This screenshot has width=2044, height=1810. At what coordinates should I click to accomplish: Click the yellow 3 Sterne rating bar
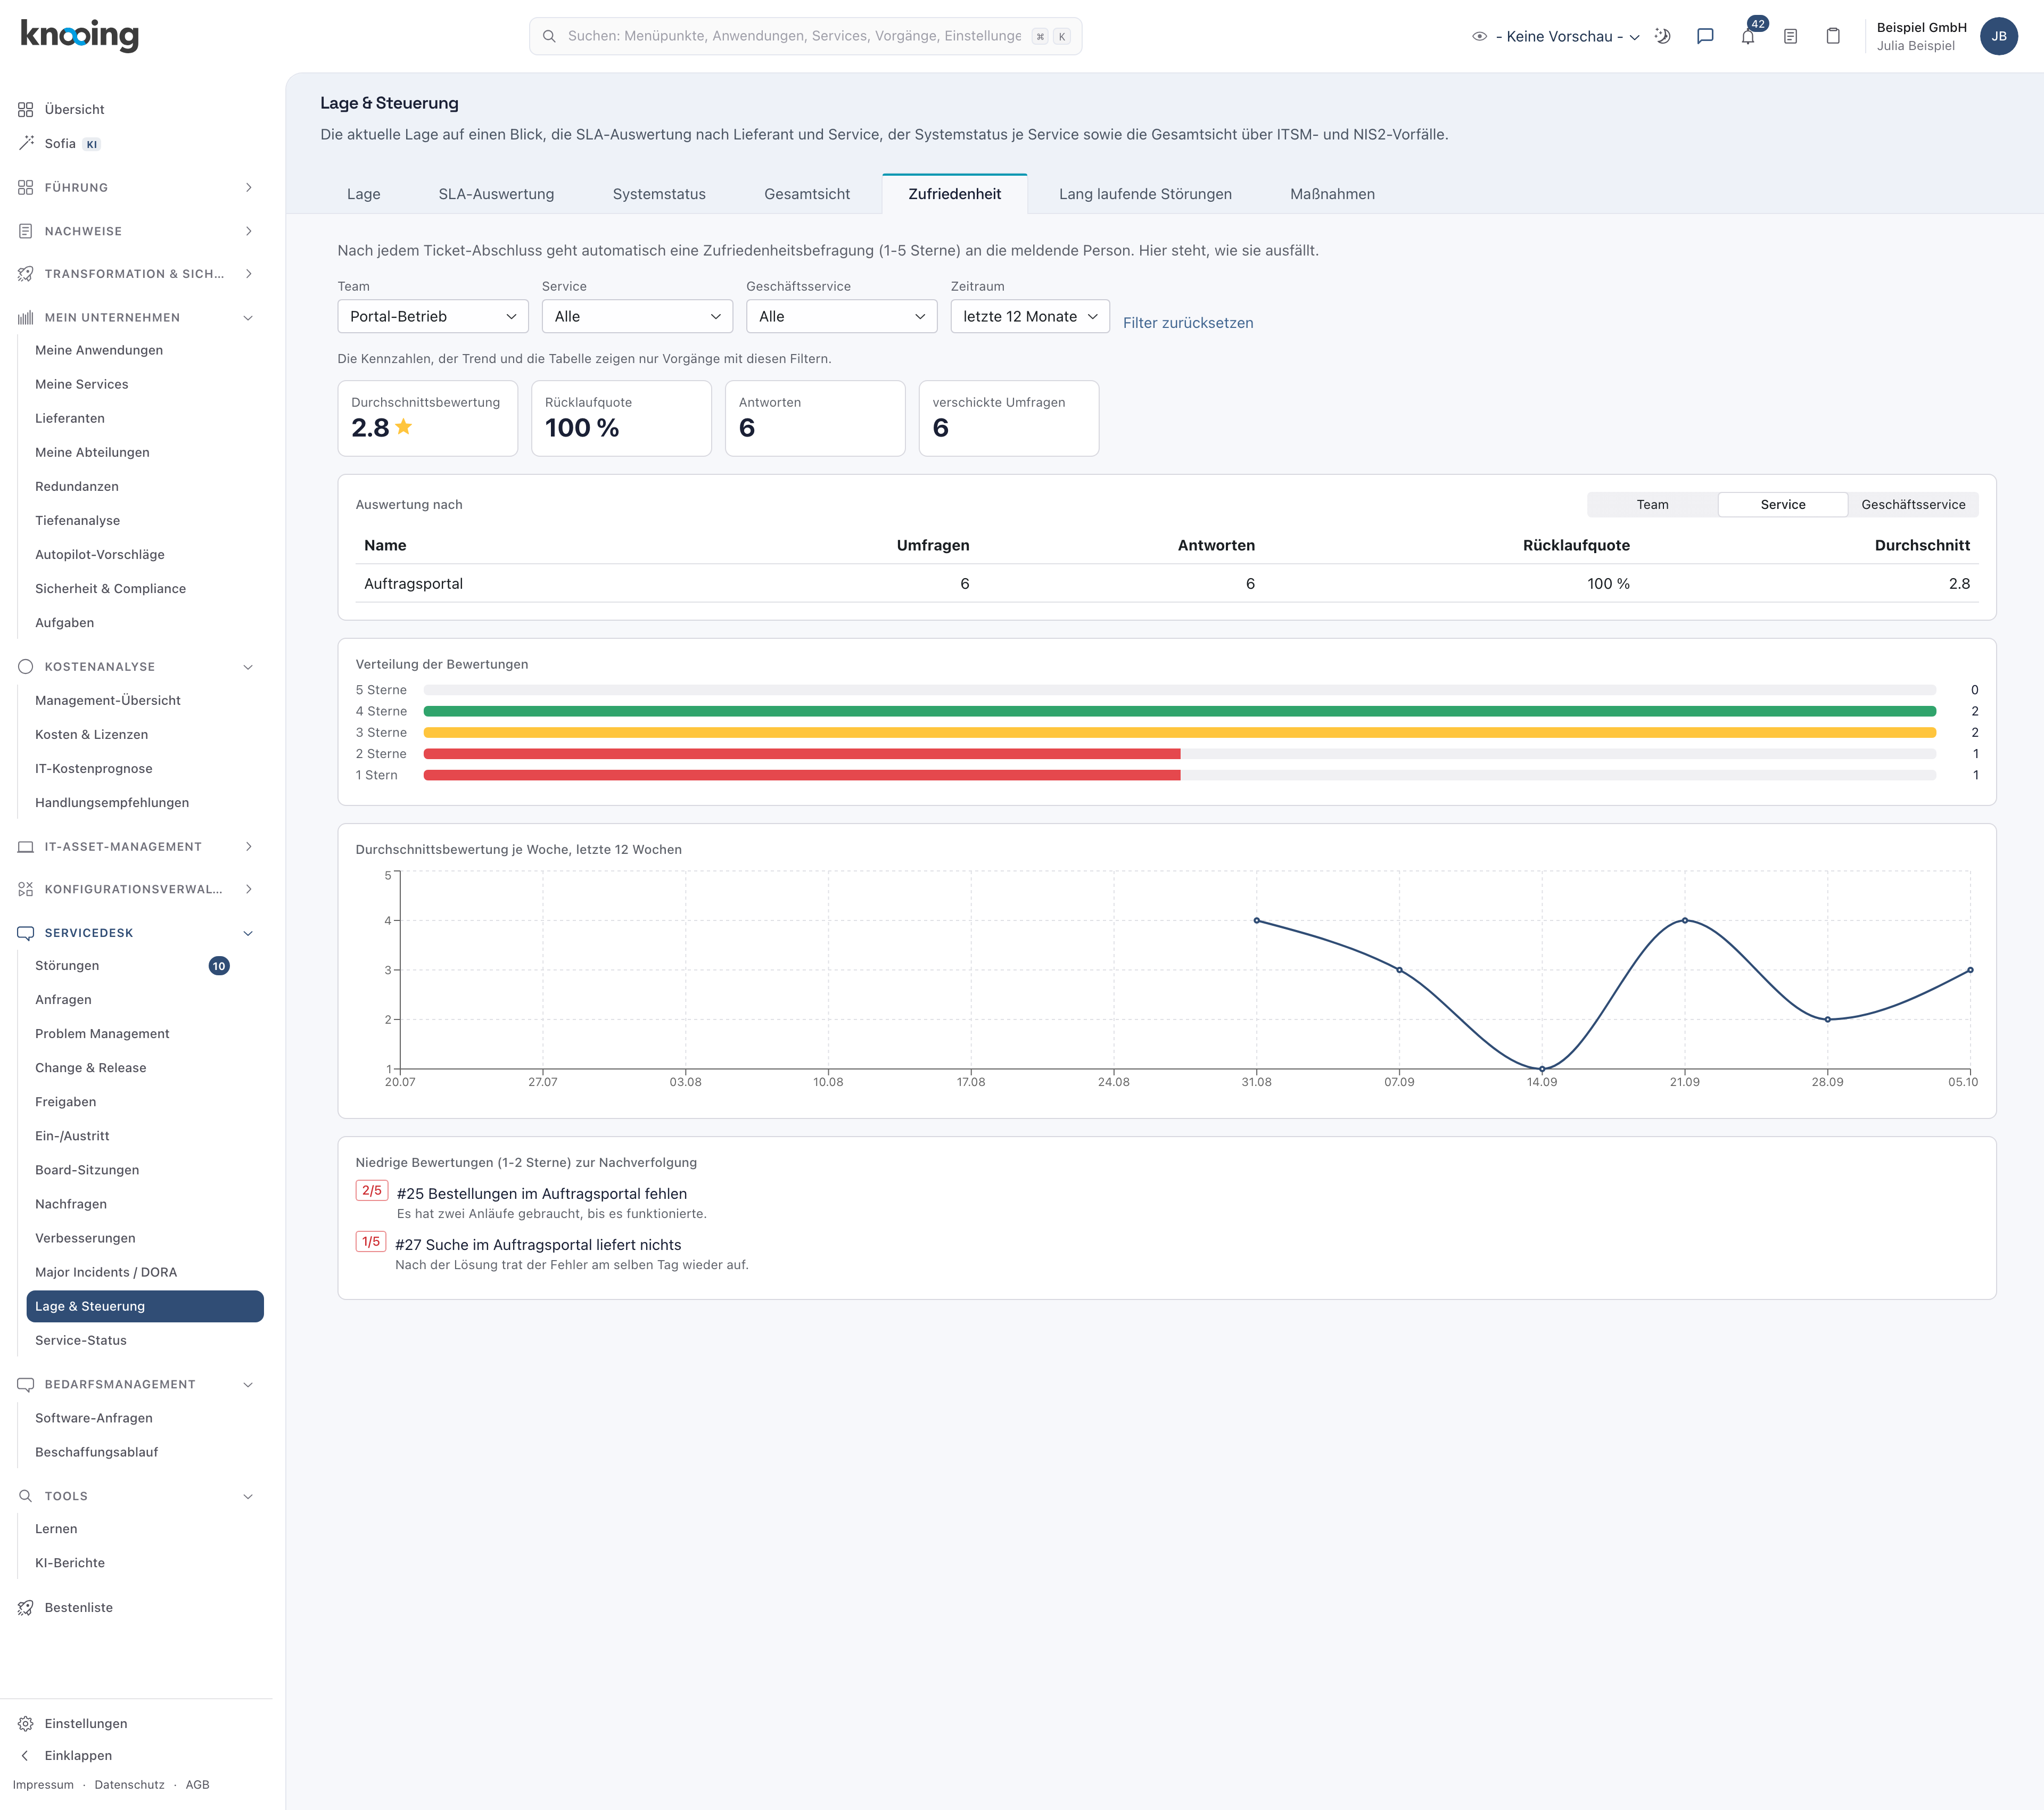tap(1179, 732)
